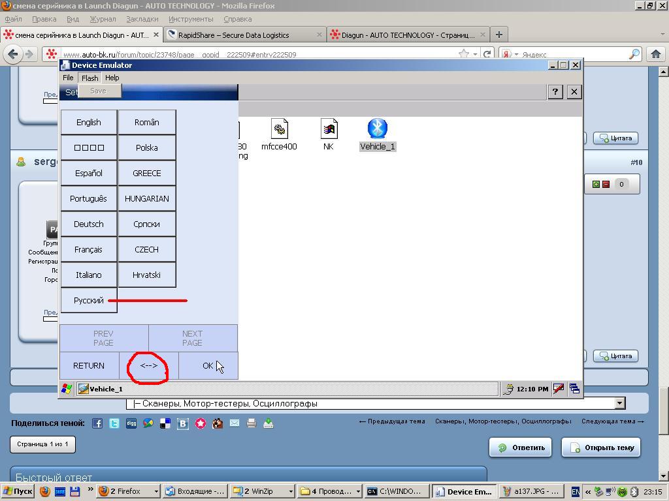The width and height of the screenshot is (669, 501).
Task: Click the green plus reputation icon
Action: (596, 184)
